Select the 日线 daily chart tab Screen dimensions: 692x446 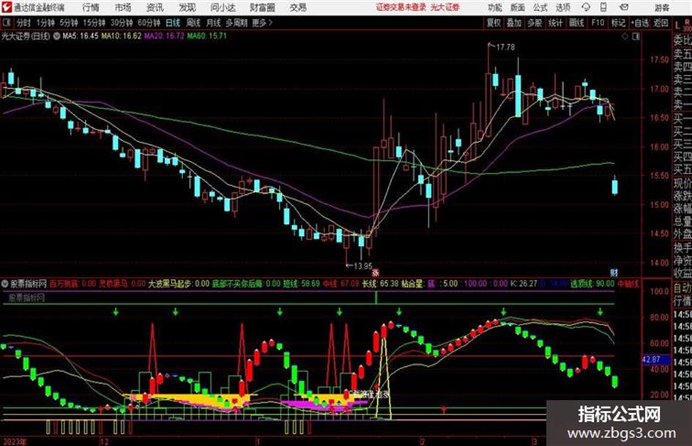(x=173, y=23)
